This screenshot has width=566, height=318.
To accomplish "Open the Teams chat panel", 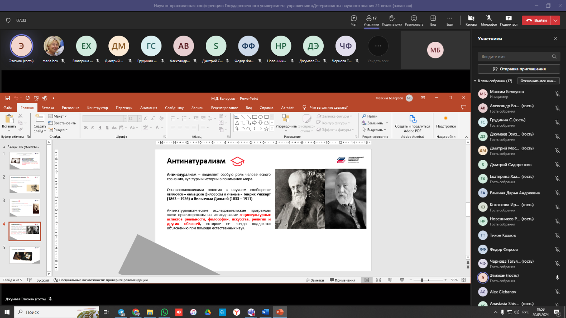I will [x=354, y=20].
